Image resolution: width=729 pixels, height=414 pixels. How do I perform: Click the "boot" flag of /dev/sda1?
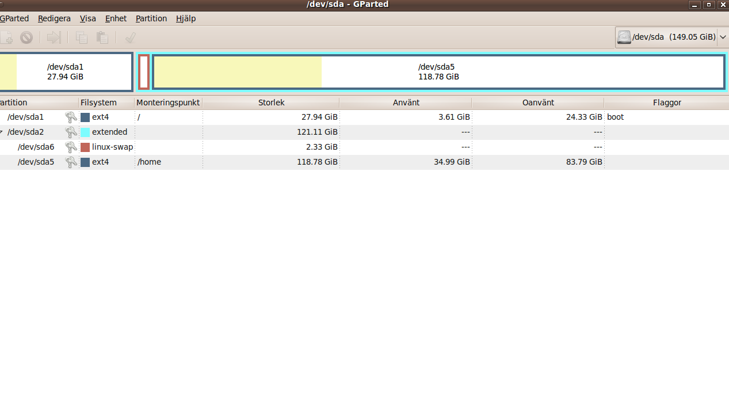615,117
